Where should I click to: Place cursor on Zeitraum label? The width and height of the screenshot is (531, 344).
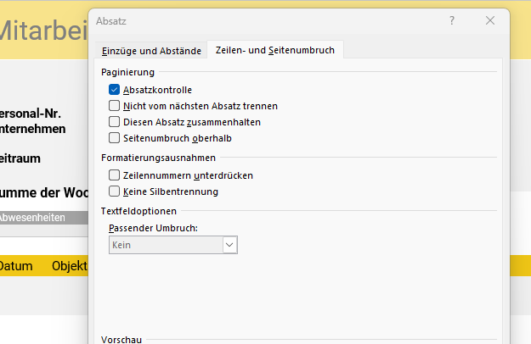[x=20, y=158]
